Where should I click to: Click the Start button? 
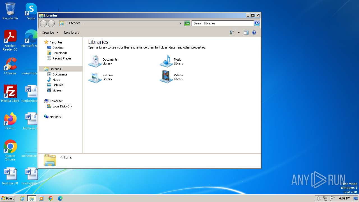click(8, 198)
